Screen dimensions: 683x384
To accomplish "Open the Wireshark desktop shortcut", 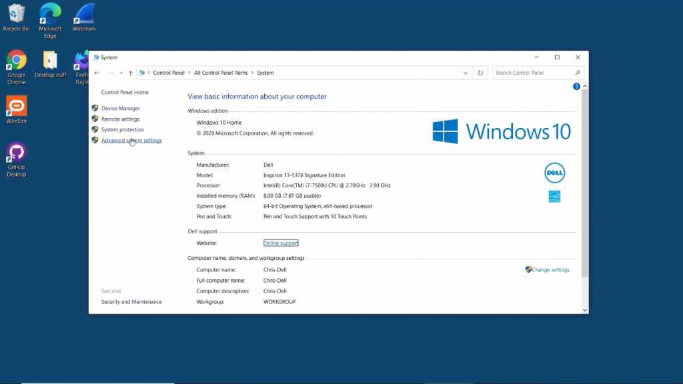I will pyautogui.click(x=84, y=17).
